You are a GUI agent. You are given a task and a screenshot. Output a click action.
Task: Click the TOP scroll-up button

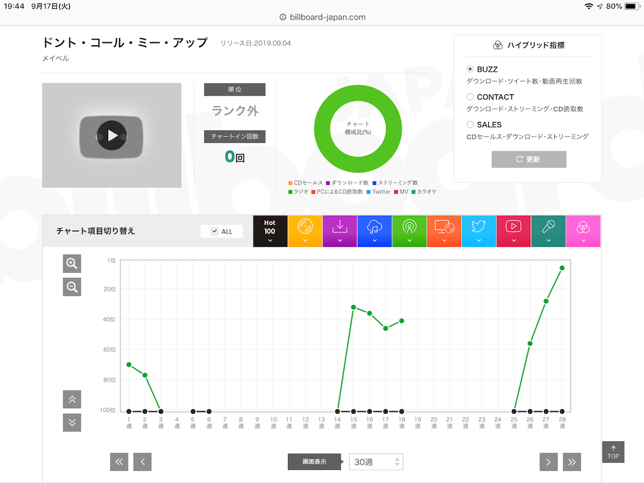click(x=613, y=452)
